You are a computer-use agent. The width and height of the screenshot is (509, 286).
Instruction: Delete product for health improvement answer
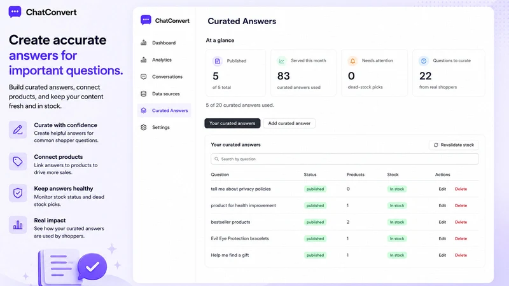point(461,205)
